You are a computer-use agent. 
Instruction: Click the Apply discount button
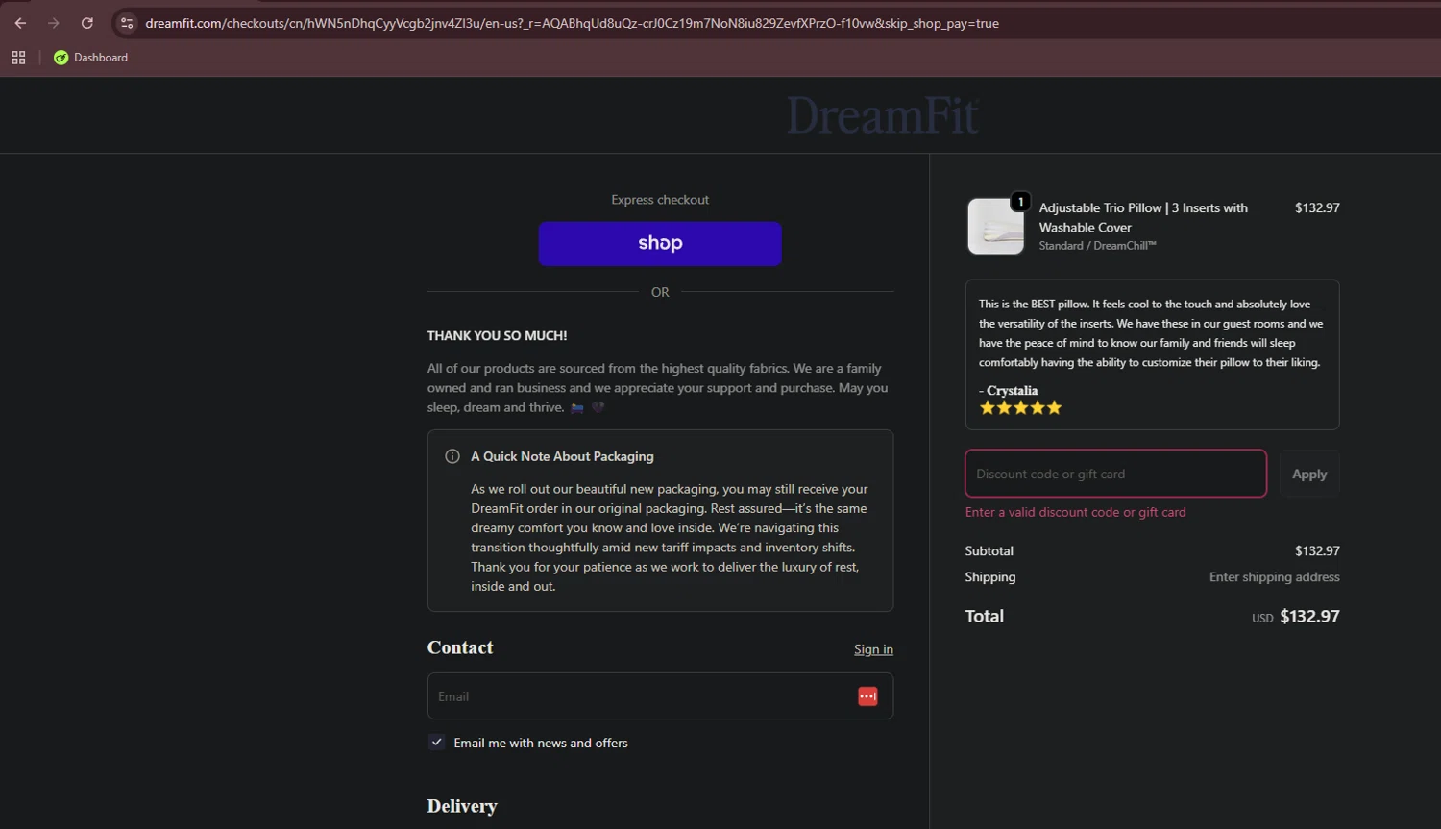point(1308,474)
